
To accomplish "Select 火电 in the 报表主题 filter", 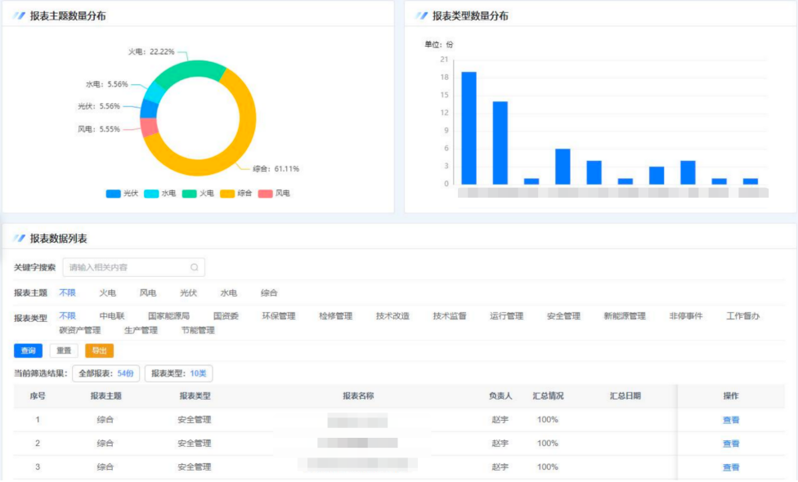I will pos(108,292).
